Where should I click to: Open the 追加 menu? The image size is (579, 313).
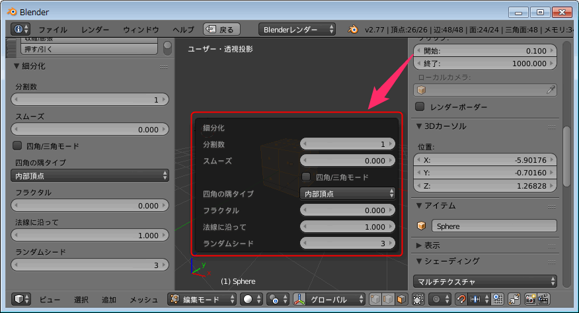coord(109,300)
